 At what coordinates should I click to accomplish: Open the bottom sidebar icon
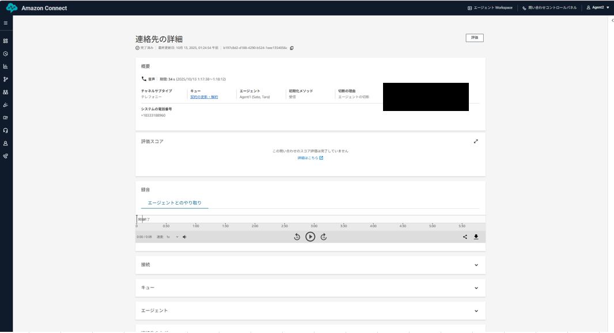(x=6, y=156)
